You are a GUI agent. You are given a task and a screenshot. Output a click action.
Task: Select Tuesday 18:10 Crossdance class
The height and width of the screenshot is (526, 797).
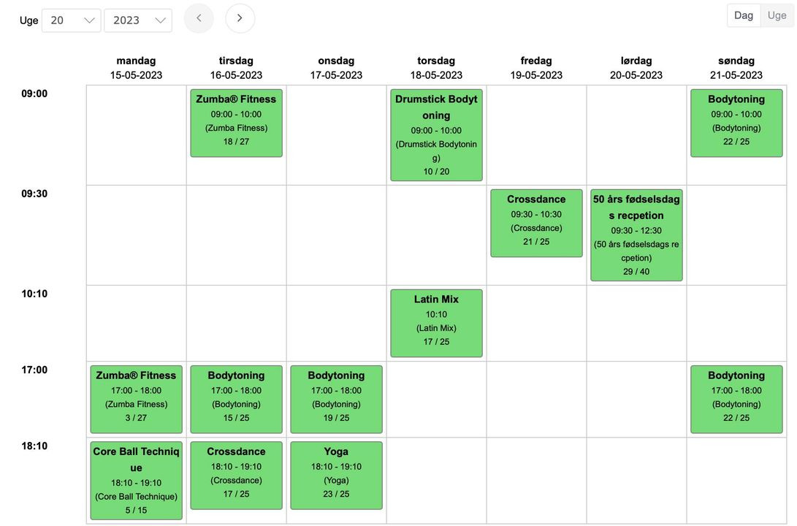point(236,475)
